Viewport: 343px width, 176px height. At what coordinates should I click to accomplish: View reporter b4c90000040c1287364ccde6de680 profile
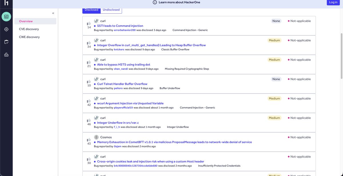(x=136, y=166)
